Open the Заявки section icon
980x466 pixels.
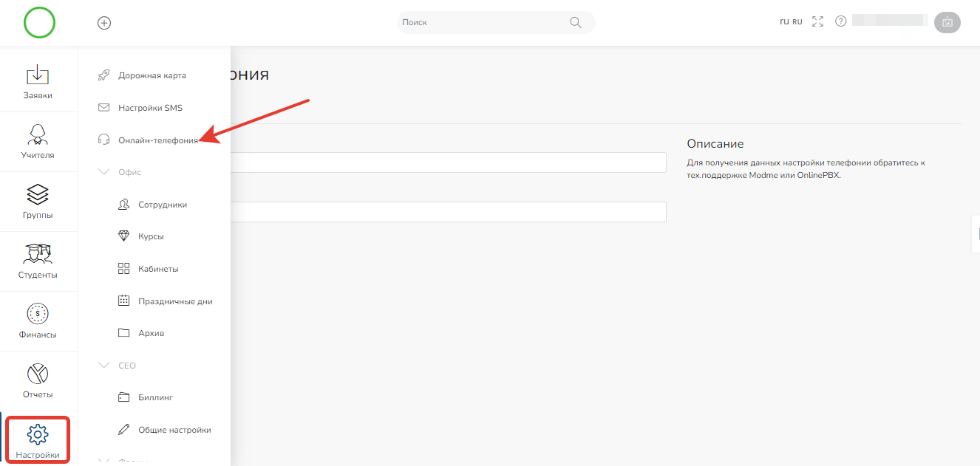click(38, 75)
